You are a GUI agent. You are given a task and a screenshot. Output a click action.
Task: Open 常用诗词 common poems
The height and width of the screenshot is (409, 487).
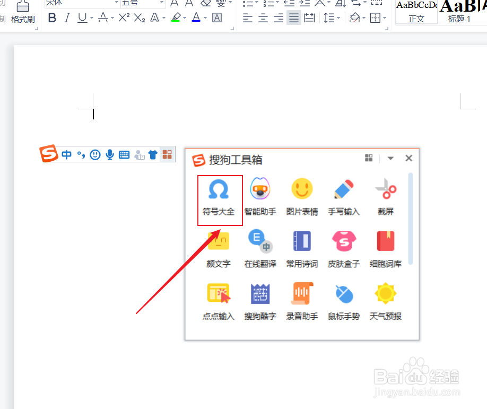[302, 250]
